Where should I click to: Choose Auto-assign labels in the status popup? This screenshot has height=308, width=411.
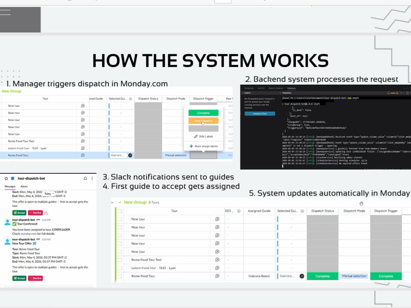(203, 146)
